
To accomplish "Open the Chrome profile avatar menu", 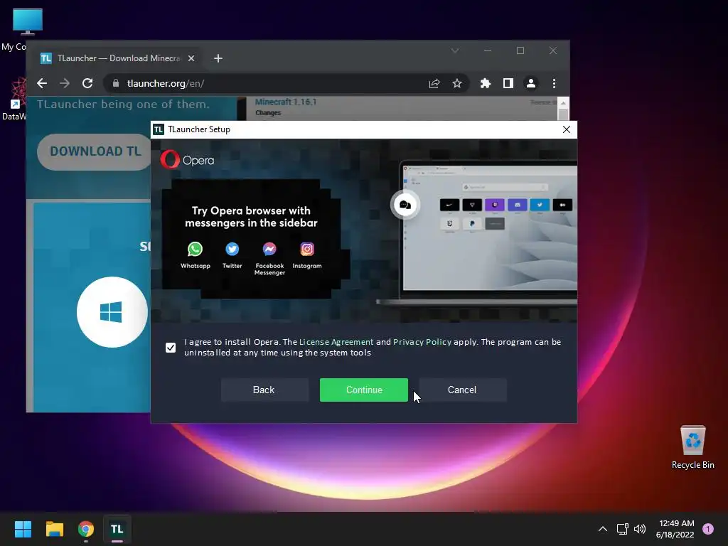I will (530, 83).
